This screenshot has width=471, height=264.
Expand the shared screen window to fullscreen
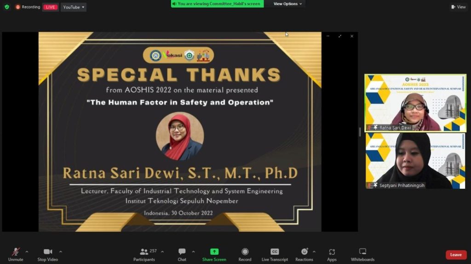pyautogui.click(x=340, y=36)
